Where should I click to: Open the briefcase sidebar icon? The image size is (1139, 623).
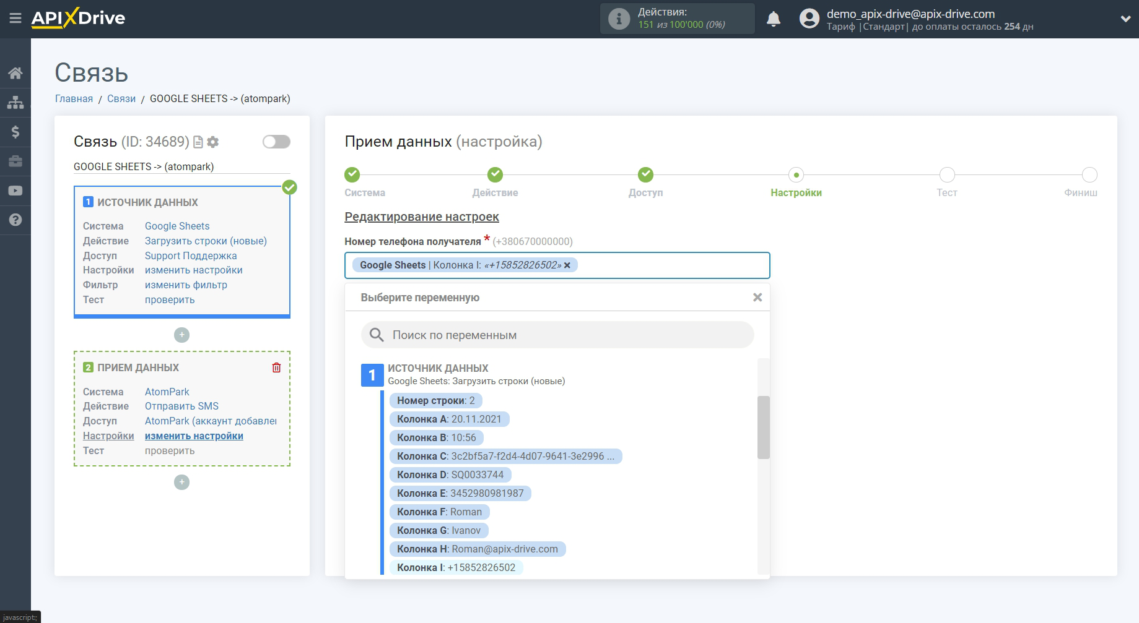15,161
